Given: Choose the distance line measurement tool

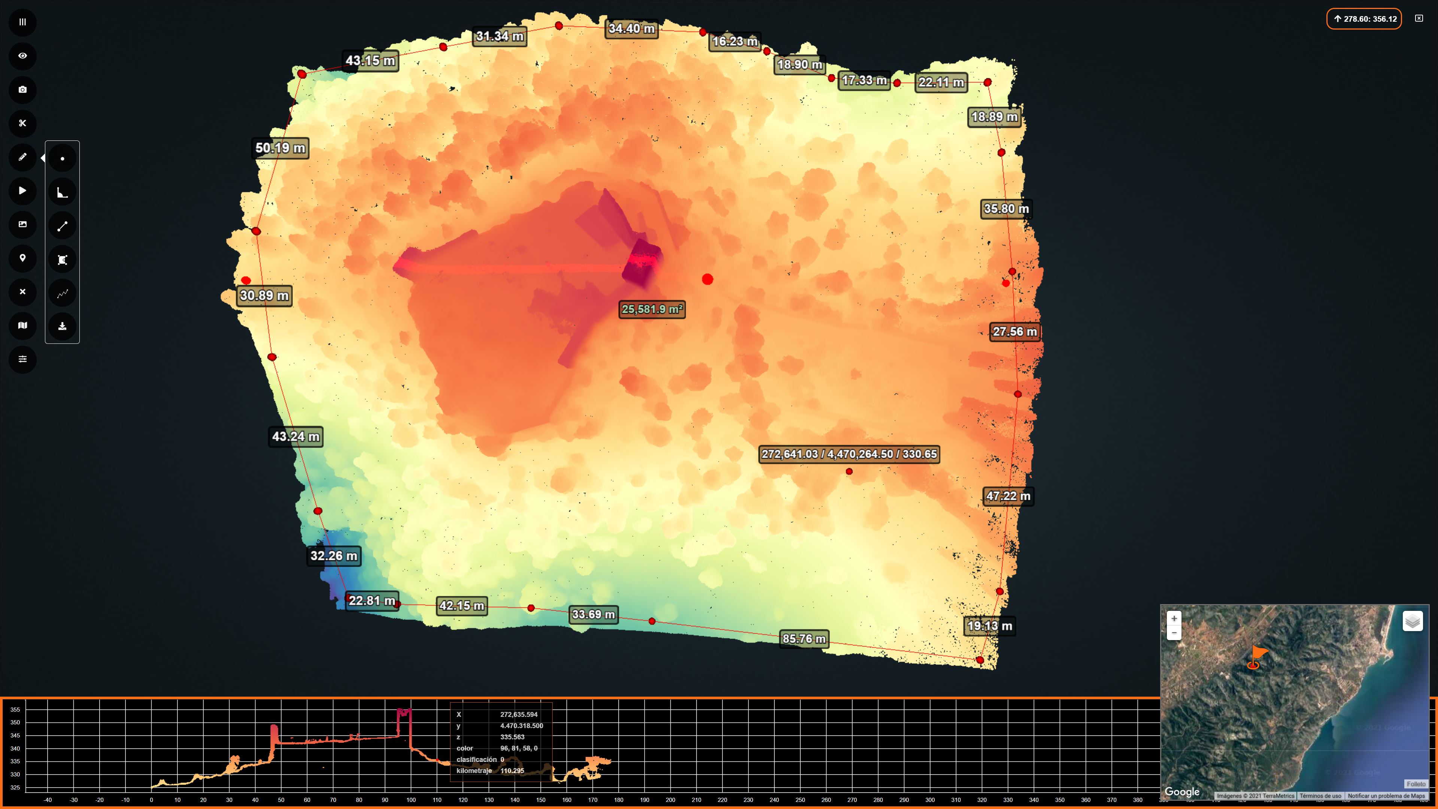Looking at the screenshot, I should point(62,226).
